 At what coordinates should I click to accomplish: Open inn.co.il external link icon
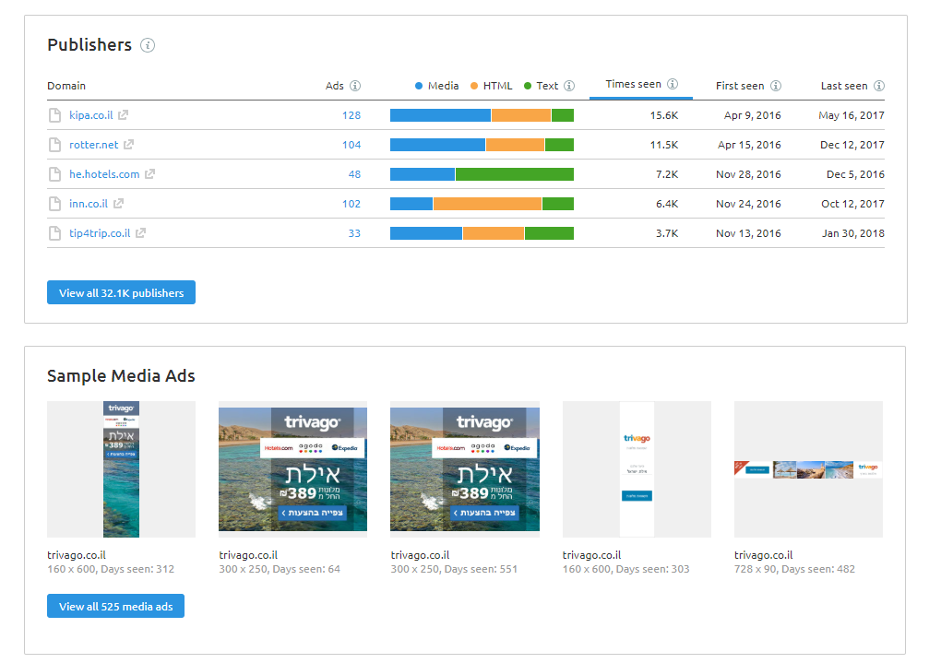click(x=118, y=204)
